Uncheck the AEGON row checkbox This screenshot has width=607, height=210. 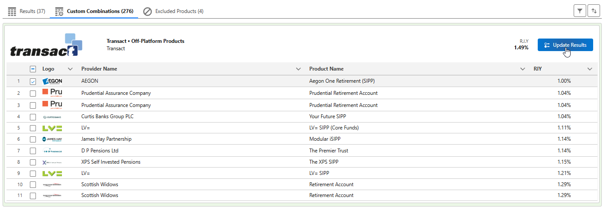[33, 81]
